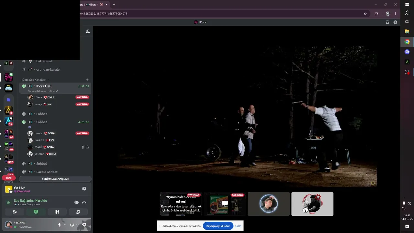Image resolution: width=414 pixels, height=233 pixels.
Task: Select the participant tile with red-ringed avatar
Action: (x=312, y=204)
